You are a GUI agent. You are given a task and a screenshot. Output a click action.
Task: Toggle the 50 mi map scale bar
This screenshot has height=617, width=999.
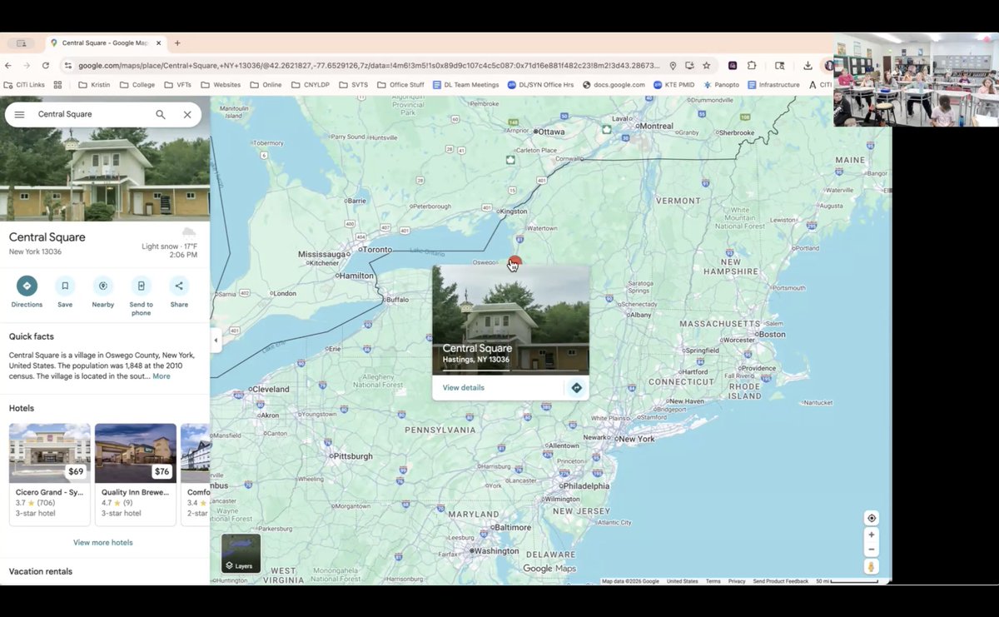tap(847, 581)
